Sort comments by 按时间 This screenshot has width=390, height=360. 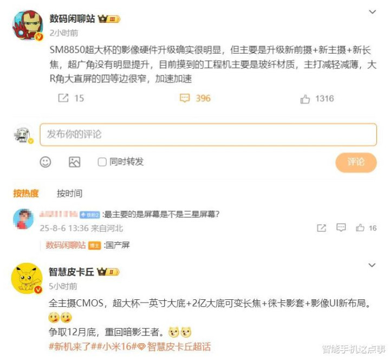(x=69, y=193)
